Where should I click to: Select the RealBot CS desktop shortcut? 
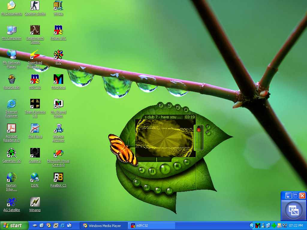click(58, 180)
